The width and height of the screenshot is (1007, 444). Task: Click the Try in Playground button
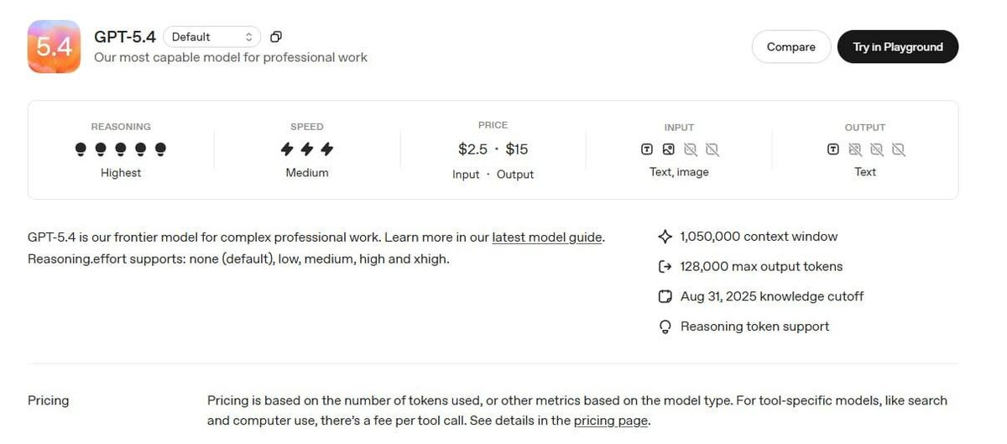click(897, 47)
